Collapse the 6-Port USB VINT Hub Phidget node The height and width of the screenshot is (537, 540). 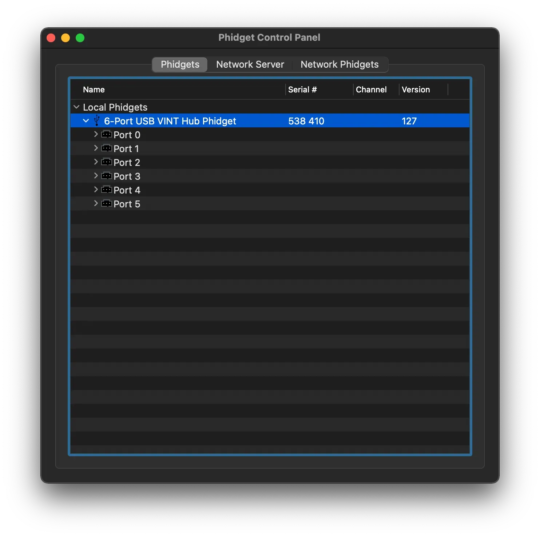86,121
